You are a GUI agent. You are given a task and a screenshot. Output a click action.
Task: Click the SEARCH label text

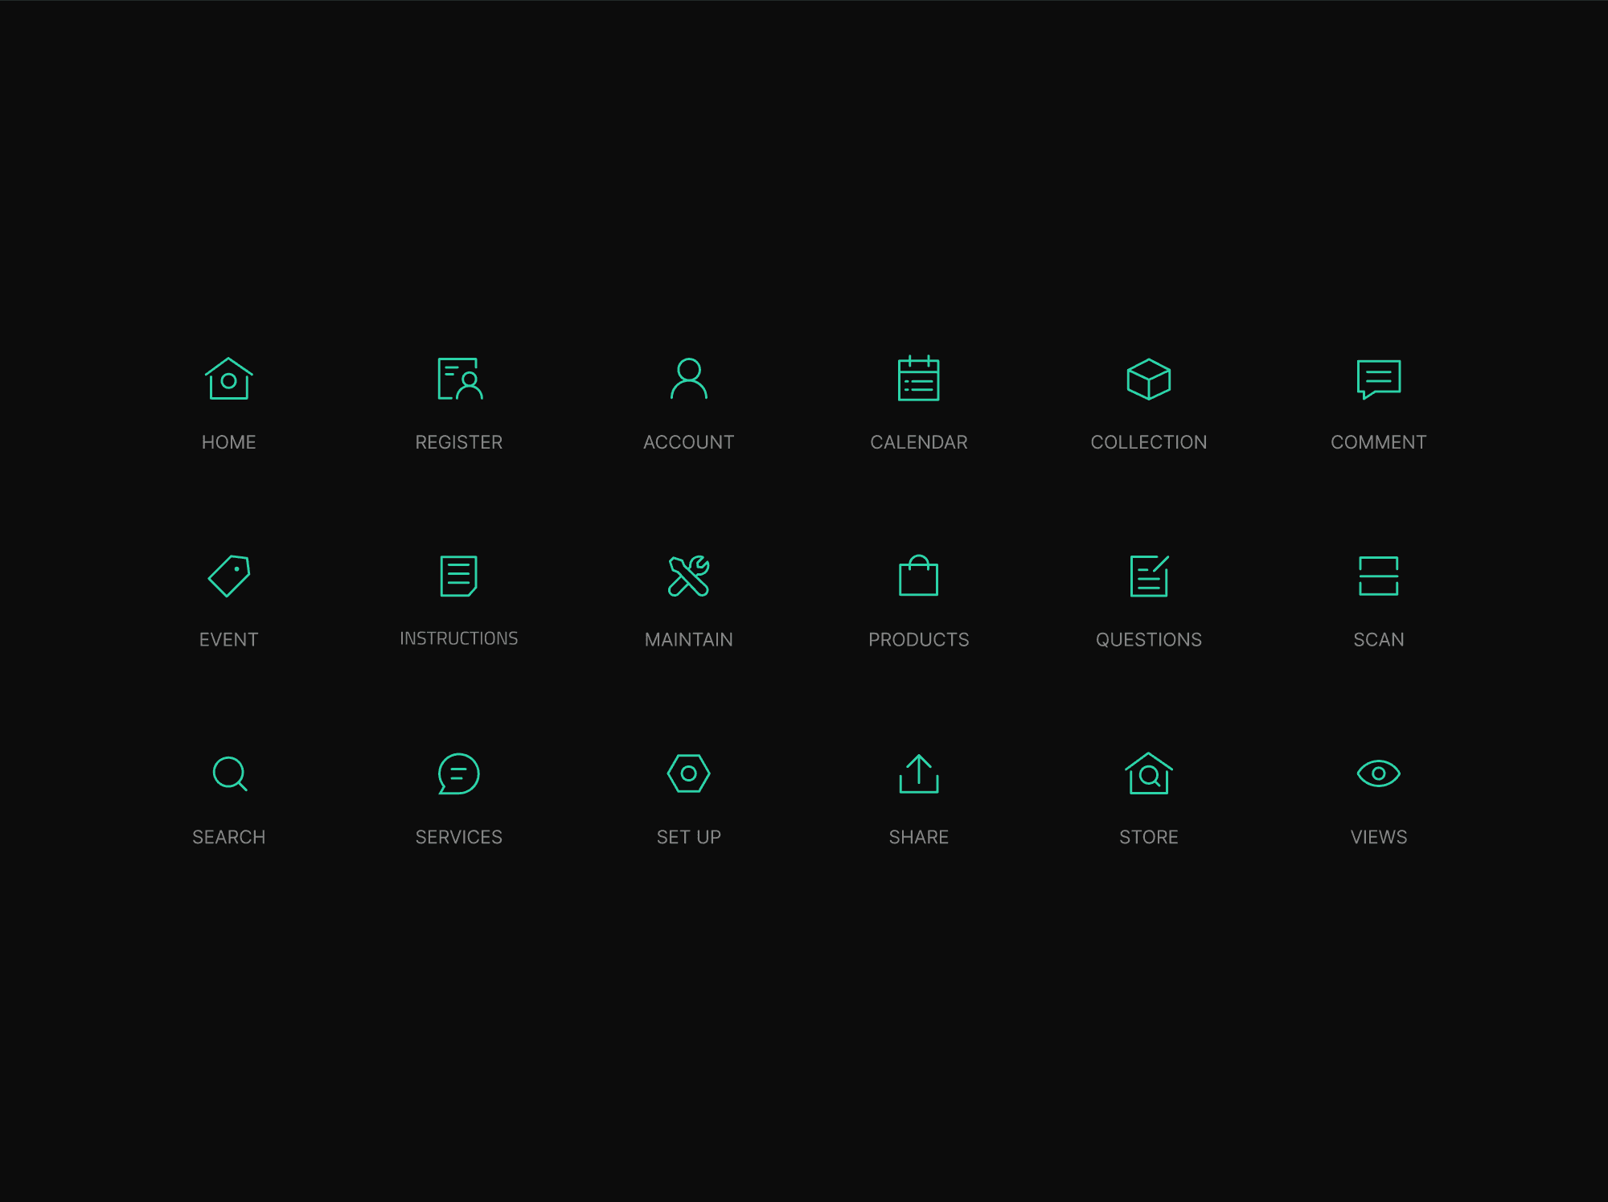[x=229, y=838]
